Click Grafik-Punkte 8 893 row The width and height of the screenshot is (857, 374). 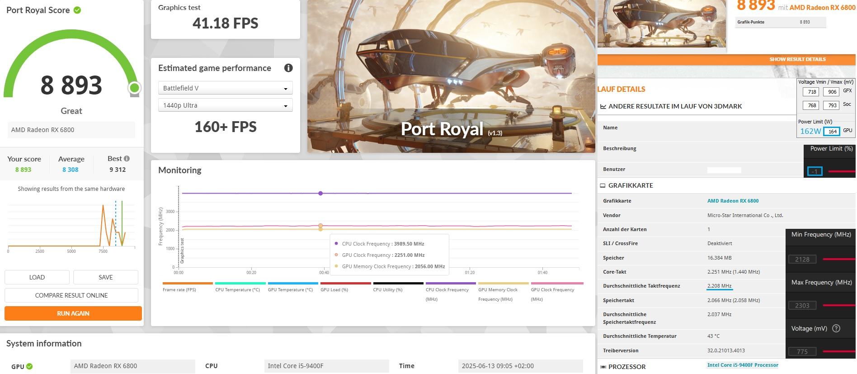click(x=781, y=22)
